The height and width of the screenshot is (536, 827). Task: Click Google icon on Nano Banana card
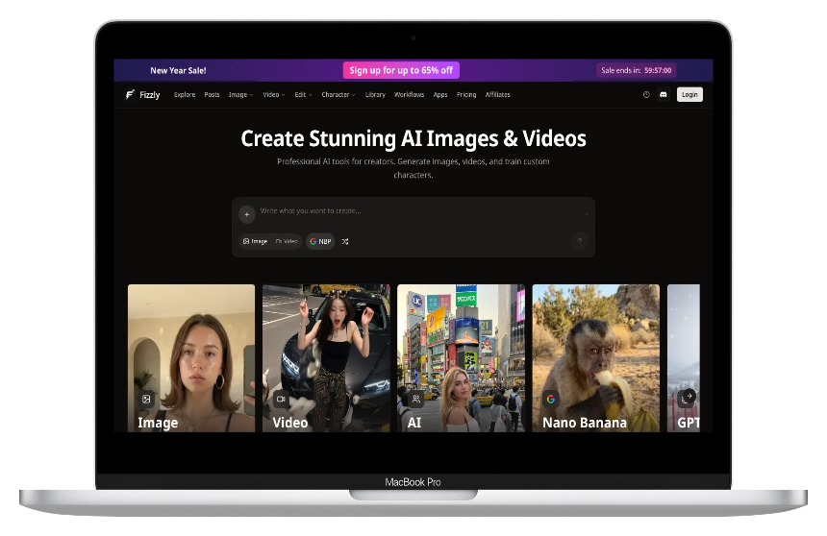tap(551, 399)
